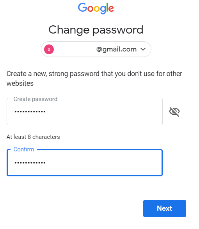Select the @gmail.com address text
The height and width of the screenshot is (229, 199).
(x=116, y=50)
